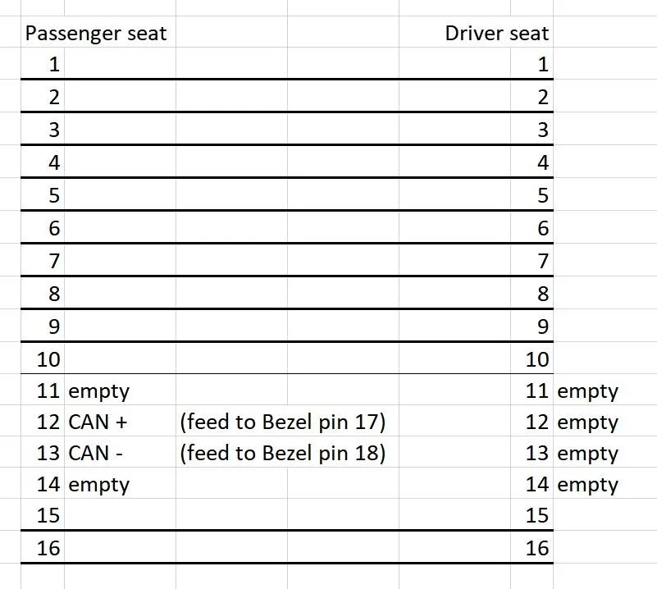Click driver seat pin number 16 cell
The image size is (657, 589).
pyautogui.click(x=532, y=547)
